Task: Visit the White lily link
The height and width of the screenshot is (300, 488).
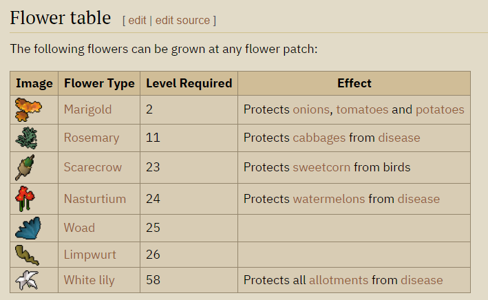Action: tap(89, 280)
